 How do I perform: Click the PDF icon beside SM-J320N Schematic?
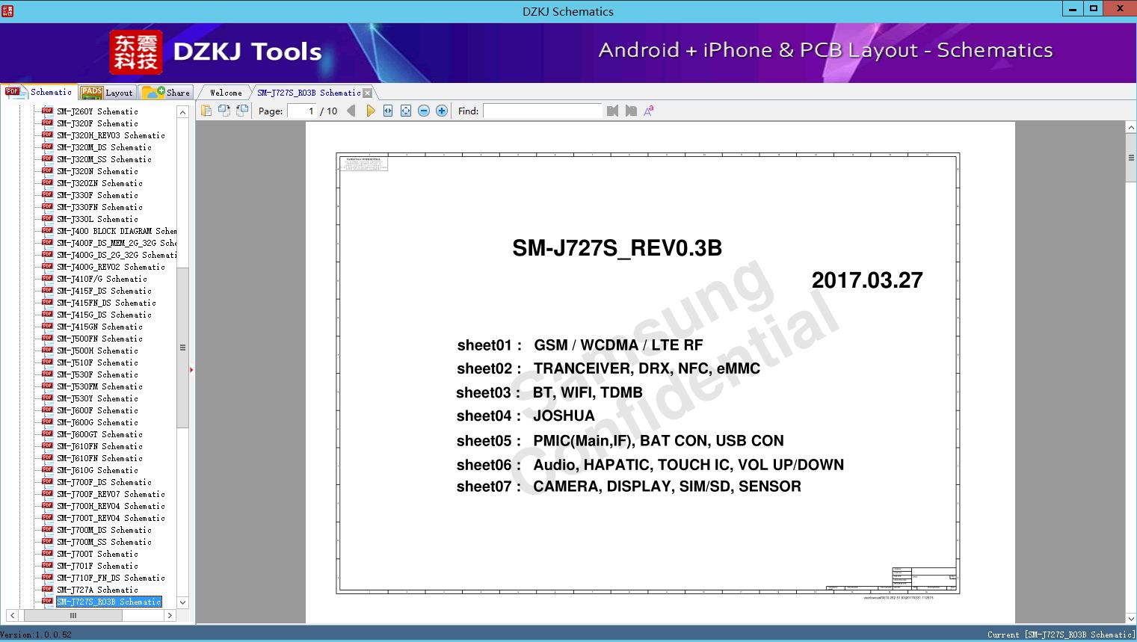click(47, 170)
